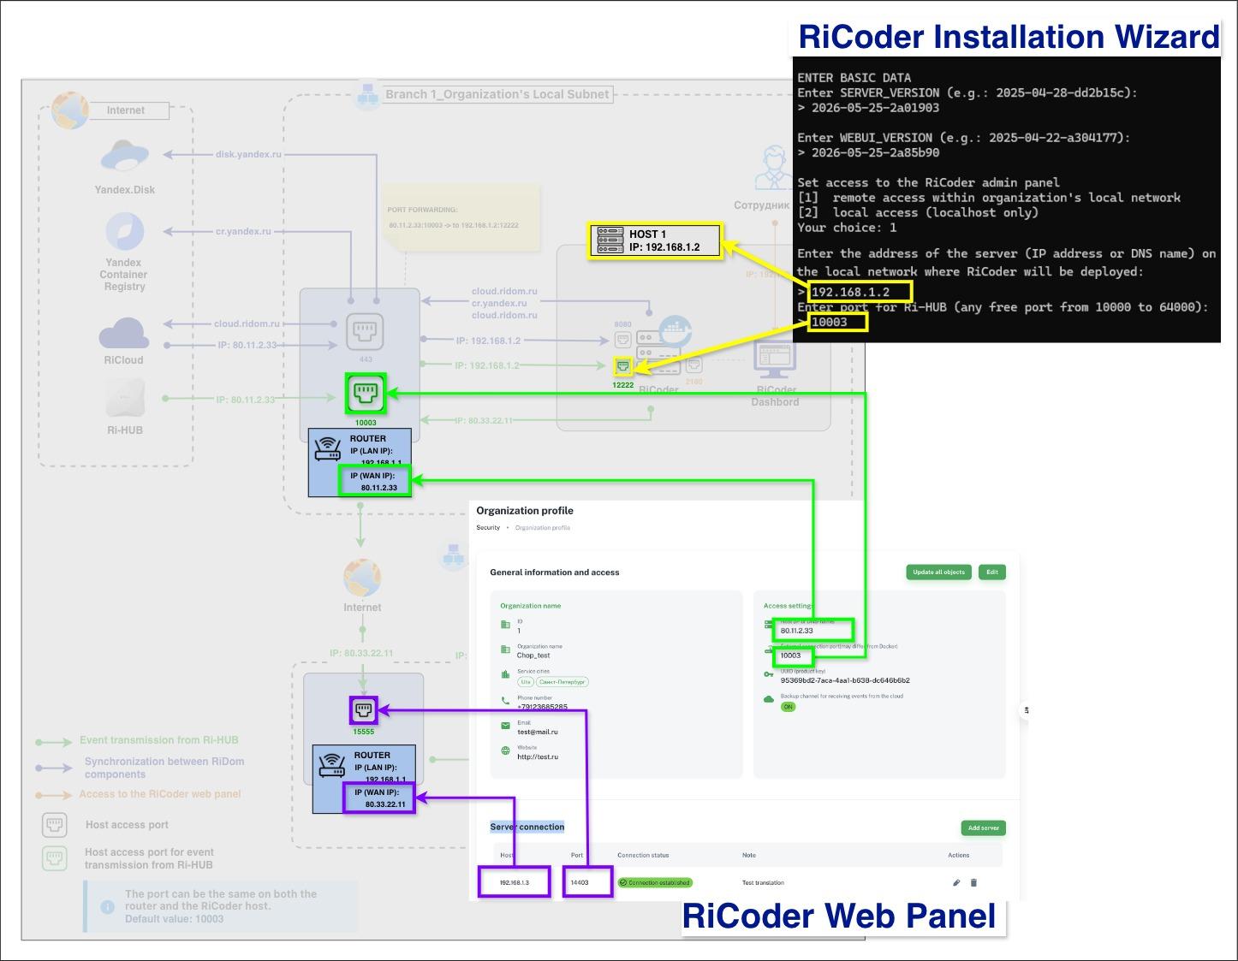The height and width of the screenshot is (961, 1238).
Task: Click the router icon with WAN IP 80.11.2.33
Action: [x=328, y=449]
